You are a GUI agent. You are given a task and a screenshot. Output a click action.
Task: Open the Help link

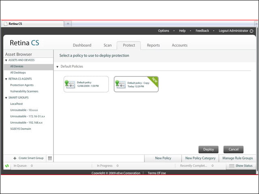pyautogui.click(x=182, y=31)
